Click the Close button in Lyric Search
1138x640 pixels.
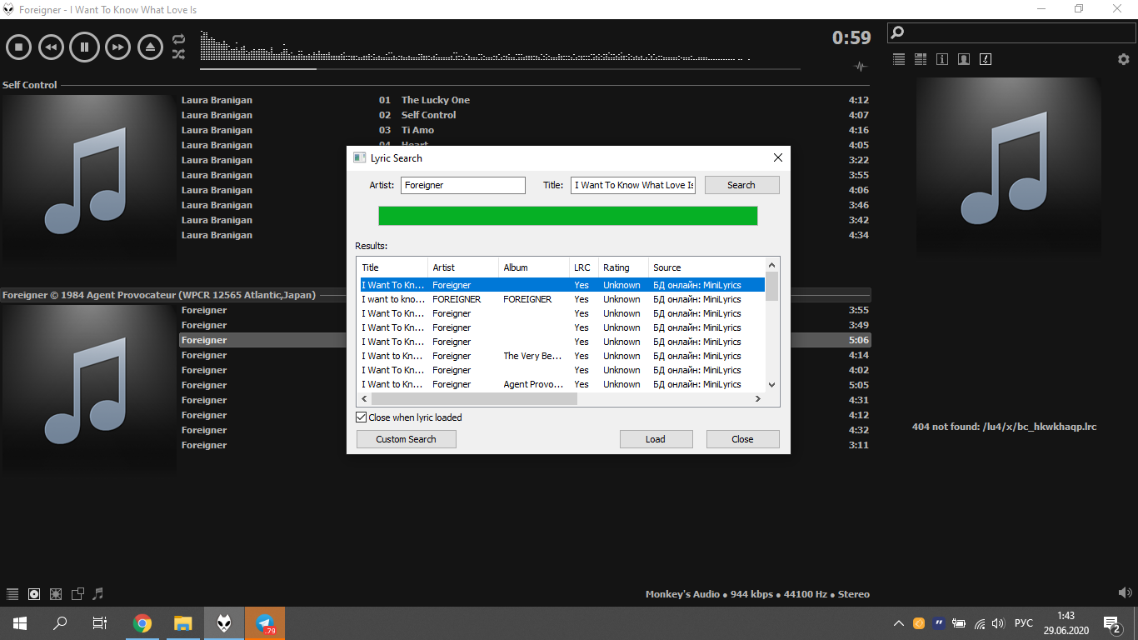(x=742, y=439)
